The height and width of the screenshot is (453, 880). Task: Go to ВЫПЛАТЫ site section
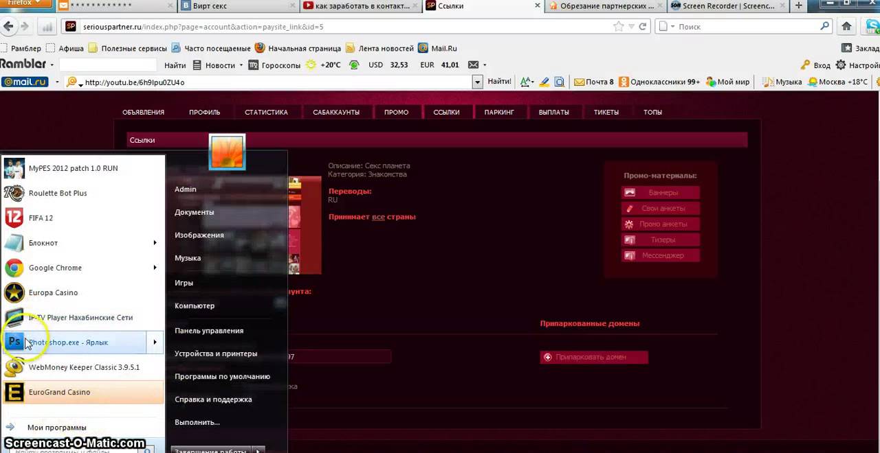click(x=553, y=112)
